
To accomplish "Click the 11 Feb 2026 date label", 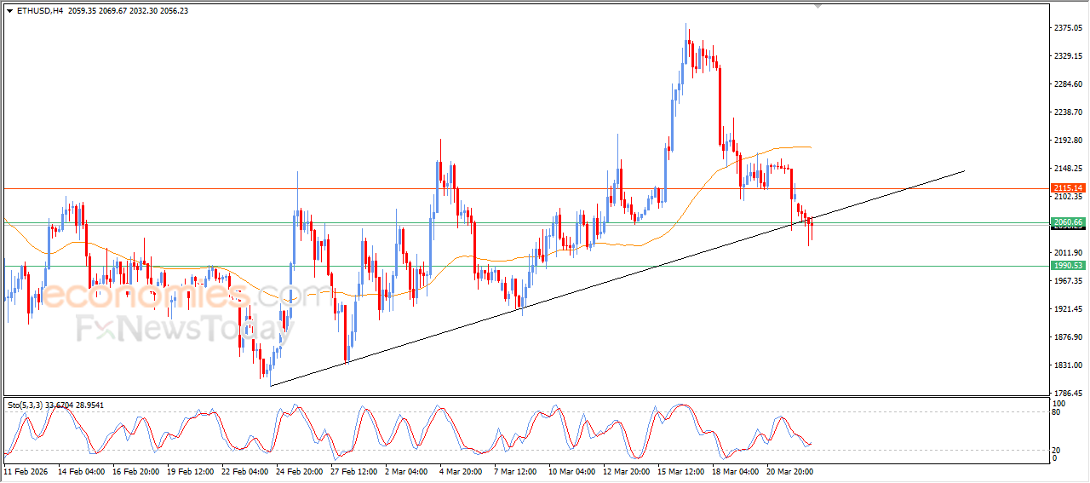I will tap(26, 471).
